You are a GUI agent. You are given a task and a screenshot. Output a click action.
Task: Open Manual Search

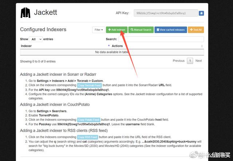click(141, 30)
